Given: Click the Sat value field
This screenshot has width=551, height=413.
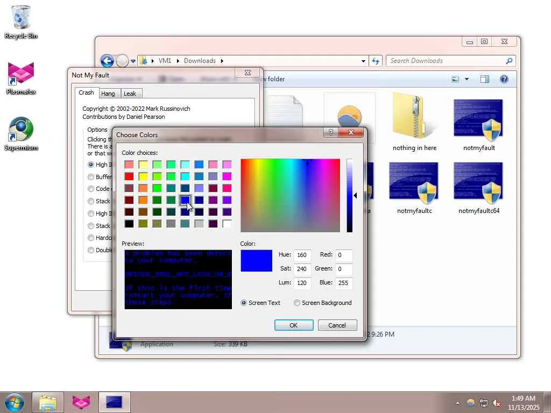Looking at the screenshot, I should coord(302,269).
